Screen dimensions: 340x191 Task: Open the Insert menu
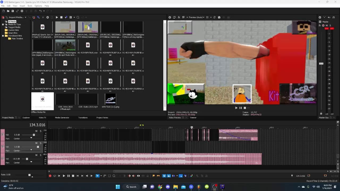click(22, 6)
